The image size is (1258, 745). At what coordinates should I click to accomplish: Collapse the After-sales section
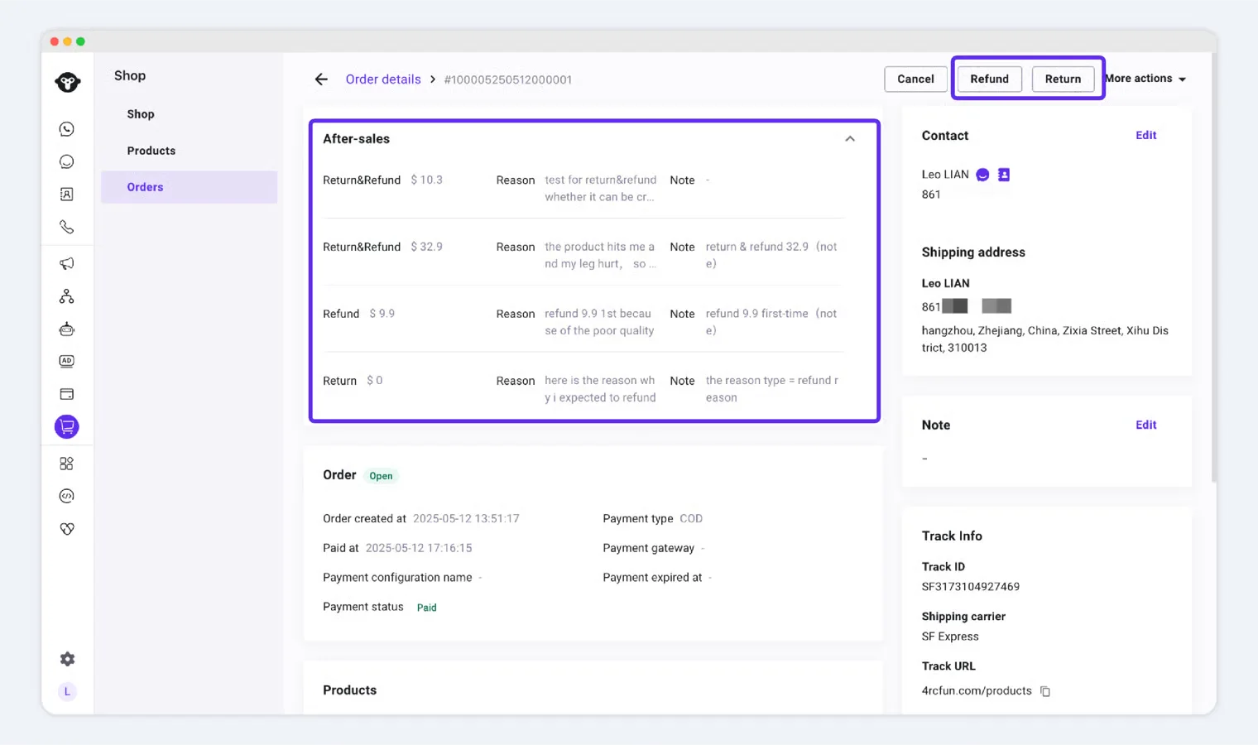coord(850,139)
